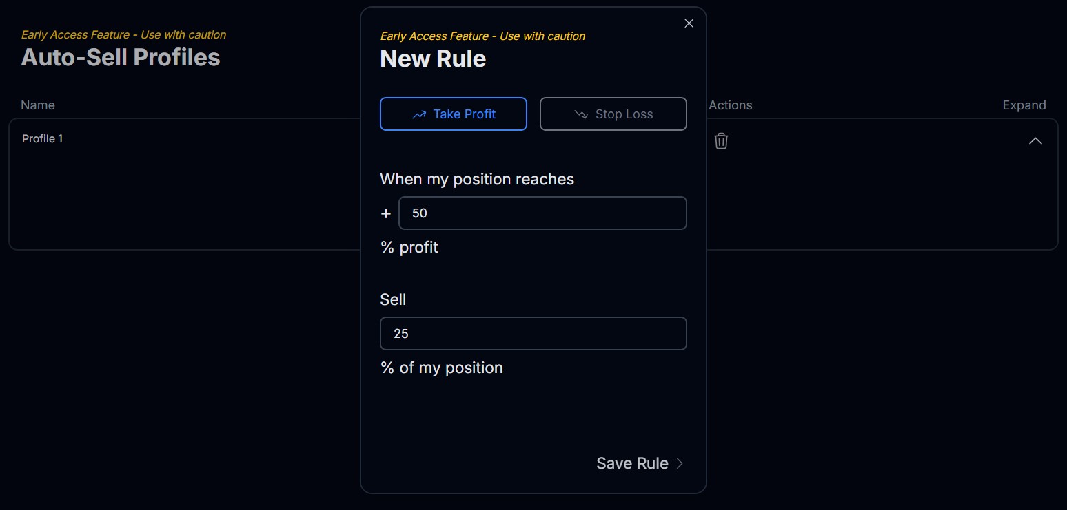Click the Actions column header
The height and width of the screenshot is (510, 1067).
coord(731,105)
